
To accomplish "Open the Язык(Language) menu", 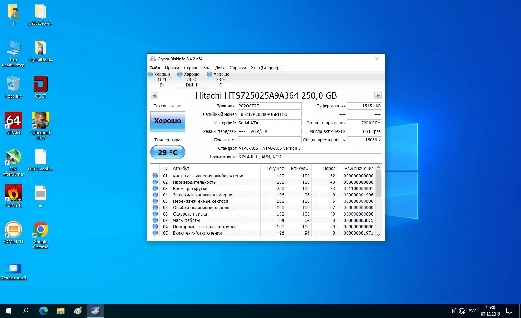I will pyautogui.click(x=266, y=68).
